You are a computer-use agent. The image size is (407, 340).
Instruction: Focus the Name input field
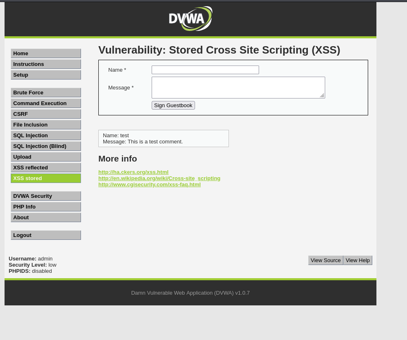[x=205, y=70]
